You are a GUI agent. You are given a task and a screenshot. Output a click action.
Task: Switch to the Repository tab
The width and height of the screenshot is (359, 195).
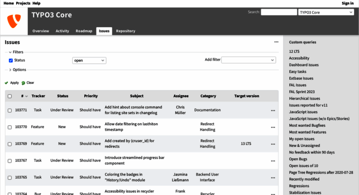tap(126, 31)
